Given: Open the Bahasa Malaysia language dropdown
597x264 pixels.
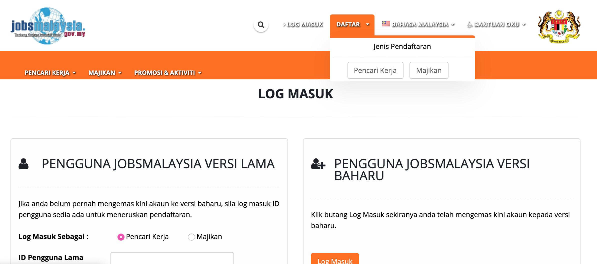Looking at the screenshot, I should 418,24.
